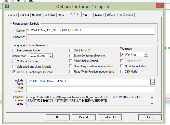Open the Help button
This screenshot has width=170, height=125.
(x=150, y=117)
